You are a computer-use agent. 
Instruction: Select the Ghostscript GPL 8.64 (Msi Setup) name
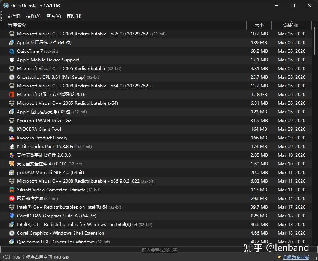[51, 77]
